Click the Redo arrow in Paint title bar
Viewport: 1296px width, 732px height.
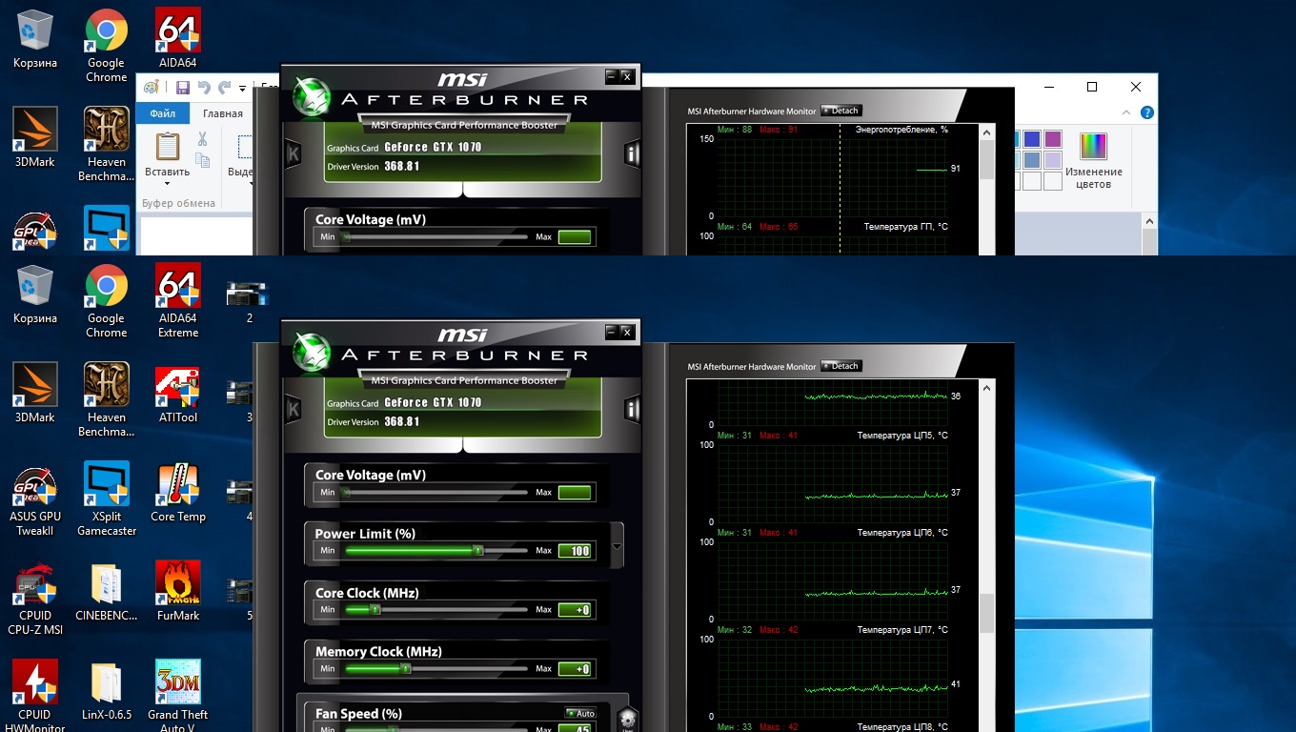[225, 88]
